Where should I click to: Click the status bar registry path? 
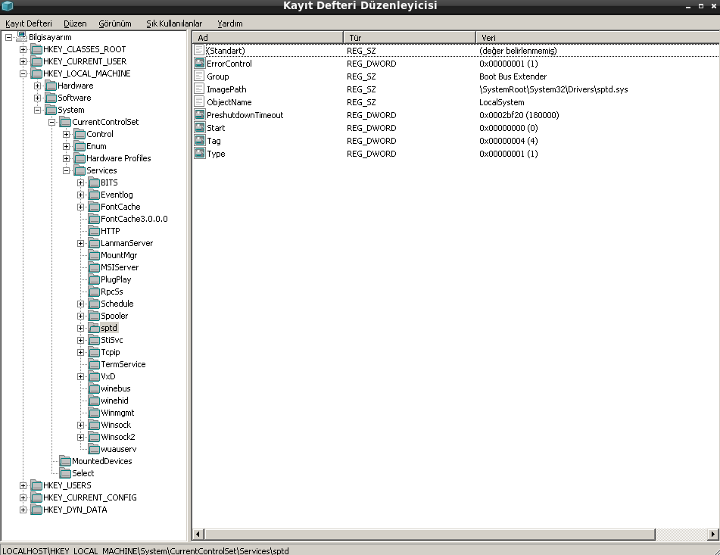(x=145, y=550)
